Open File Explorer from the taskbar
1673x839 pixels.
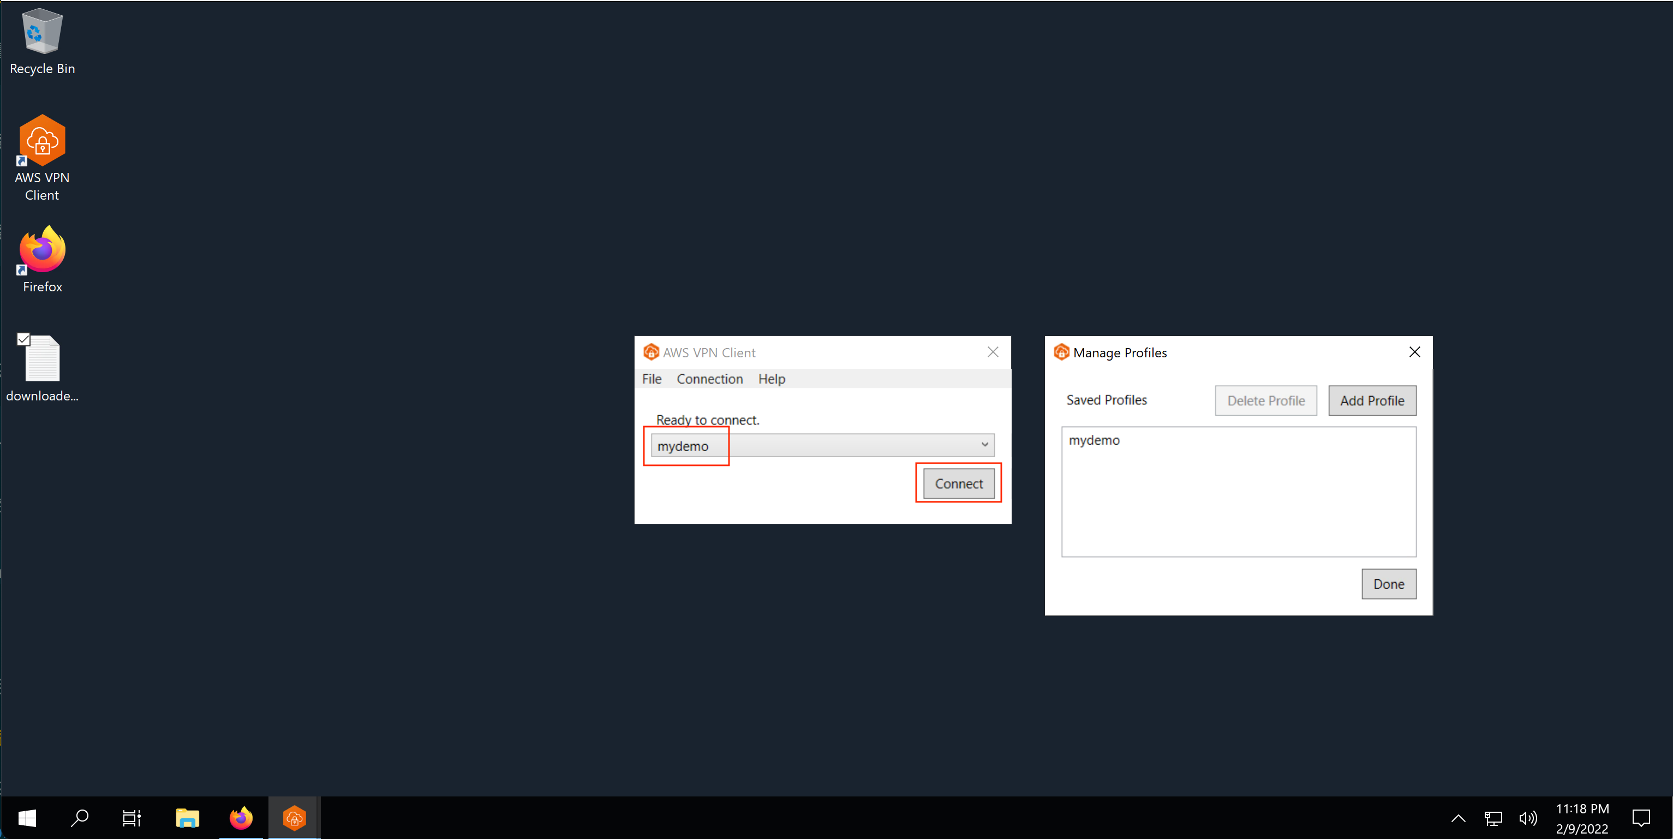coord(188,818)
